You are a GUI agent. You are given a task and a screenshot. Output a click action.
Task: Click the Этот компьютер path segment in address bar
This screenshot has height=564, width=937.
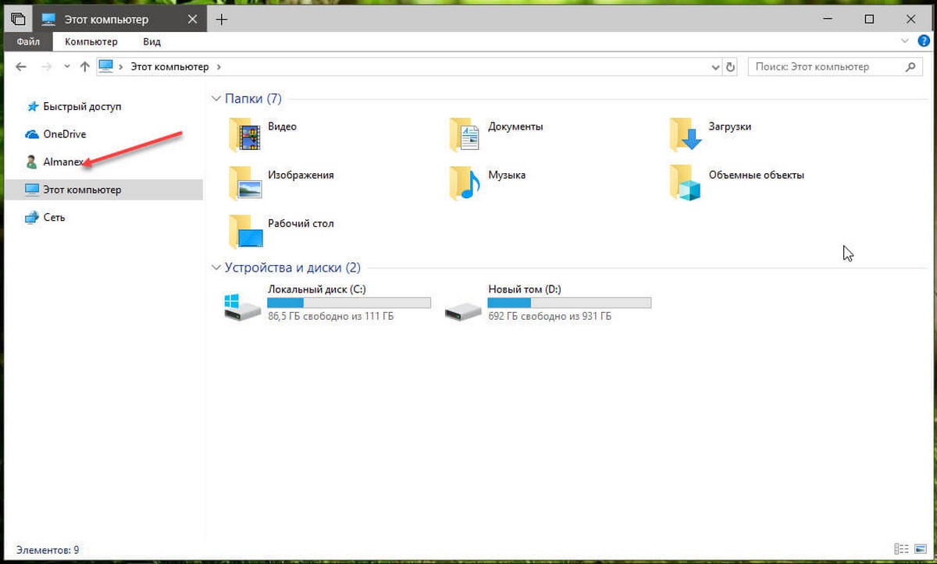tap(171, 67)
